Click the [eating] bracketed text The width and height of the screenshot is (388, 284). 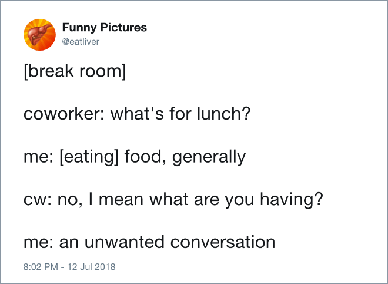89,157
